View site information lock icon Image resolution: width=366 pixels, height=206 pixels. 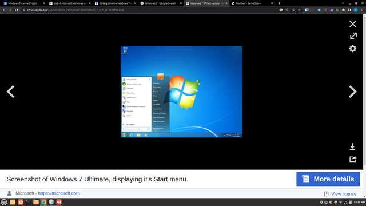24,10
